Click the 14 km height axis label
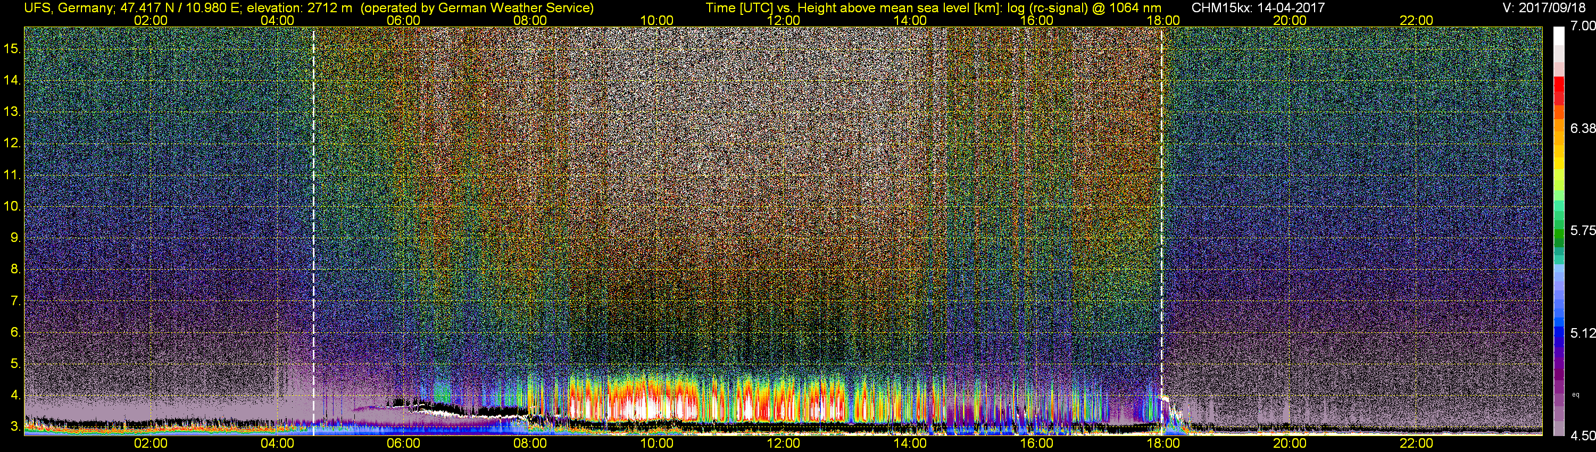This screenshot has height=452, width=1596. coord(12,80)
